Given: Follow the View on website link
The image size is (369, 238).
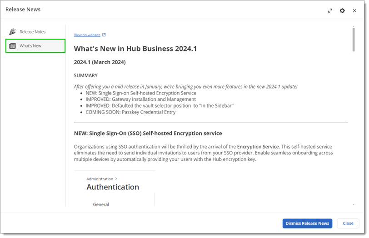Looking at the screenshot, I should pos(87,35).
